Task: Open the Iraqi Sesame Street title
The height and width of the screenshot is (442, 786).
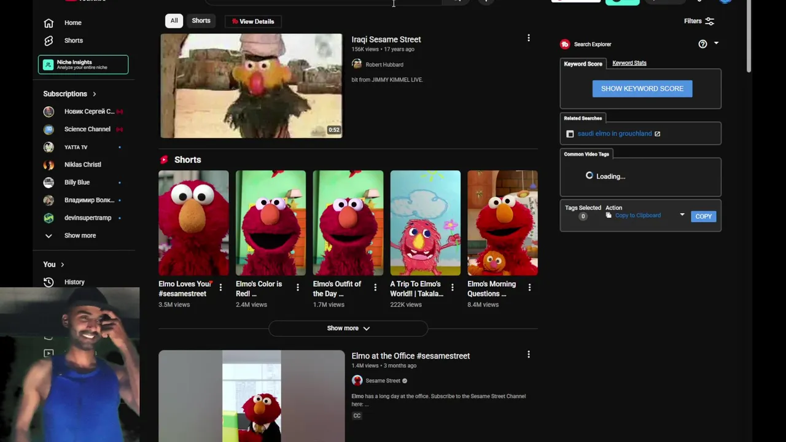Action: pyautogui.click(x=386, y=39)
